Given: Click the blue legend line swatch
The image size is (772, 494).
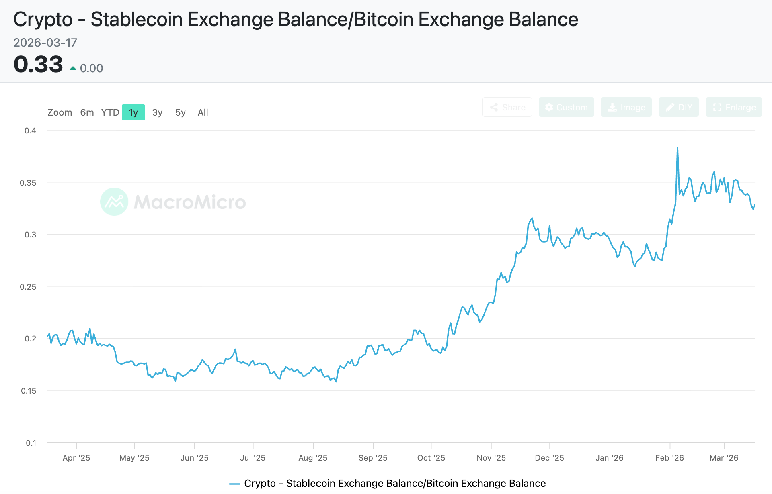Looking at the screenshot, I should [234, 484].
